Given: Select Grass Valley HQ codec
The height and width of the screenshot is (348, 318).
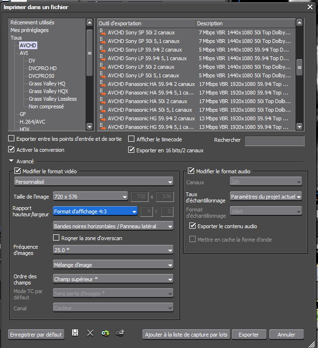Looking at the screenshot, I should (47, 84).
